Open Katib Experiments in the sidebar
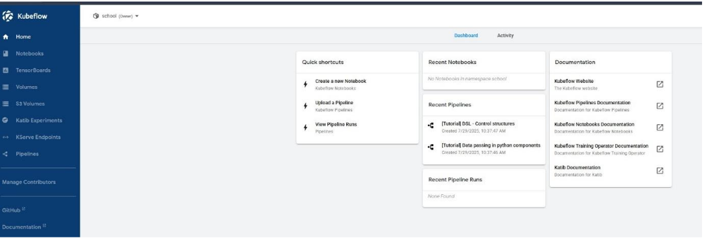 40,120
